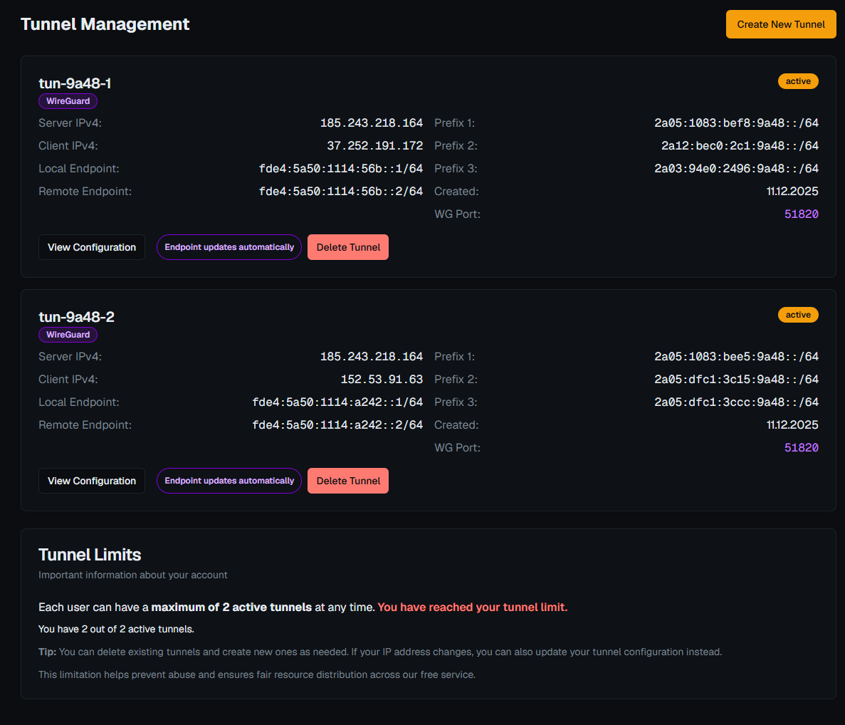The image size is (845, 725).
Task: Click tun-9a48-2 Endpoint updates automatically badge
Action: pos(229,480)
